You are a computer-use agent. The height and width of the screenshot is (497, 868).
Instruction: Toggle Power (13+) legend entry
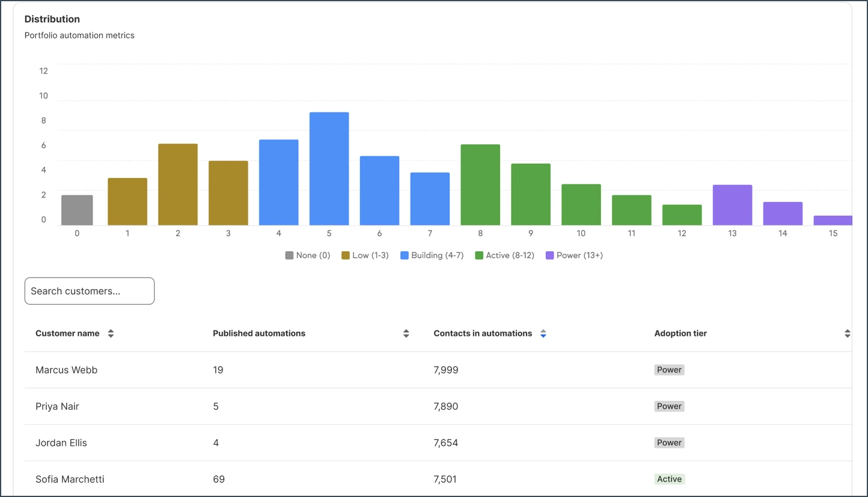point(574,255)
